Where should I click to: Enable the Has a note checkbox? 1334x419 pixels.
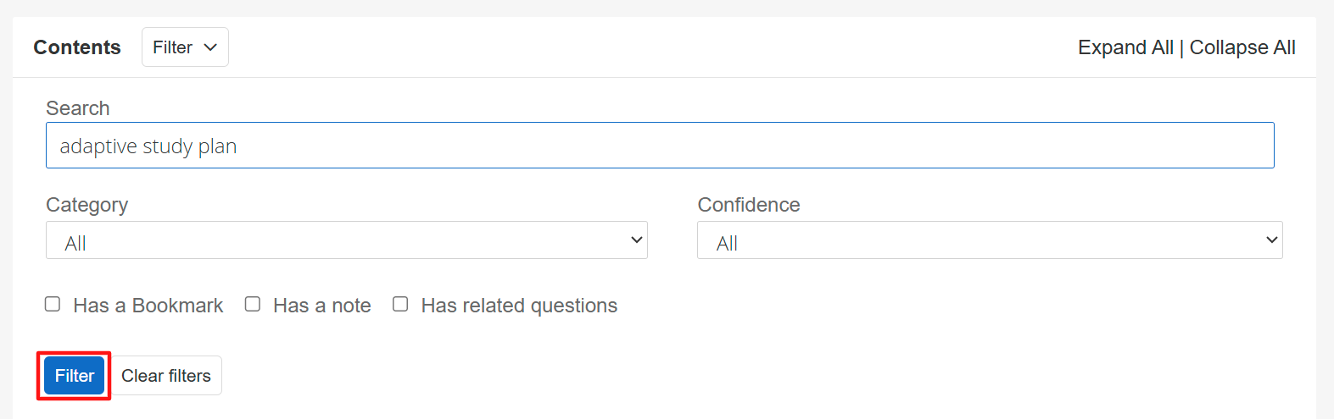tap(253, 304)
